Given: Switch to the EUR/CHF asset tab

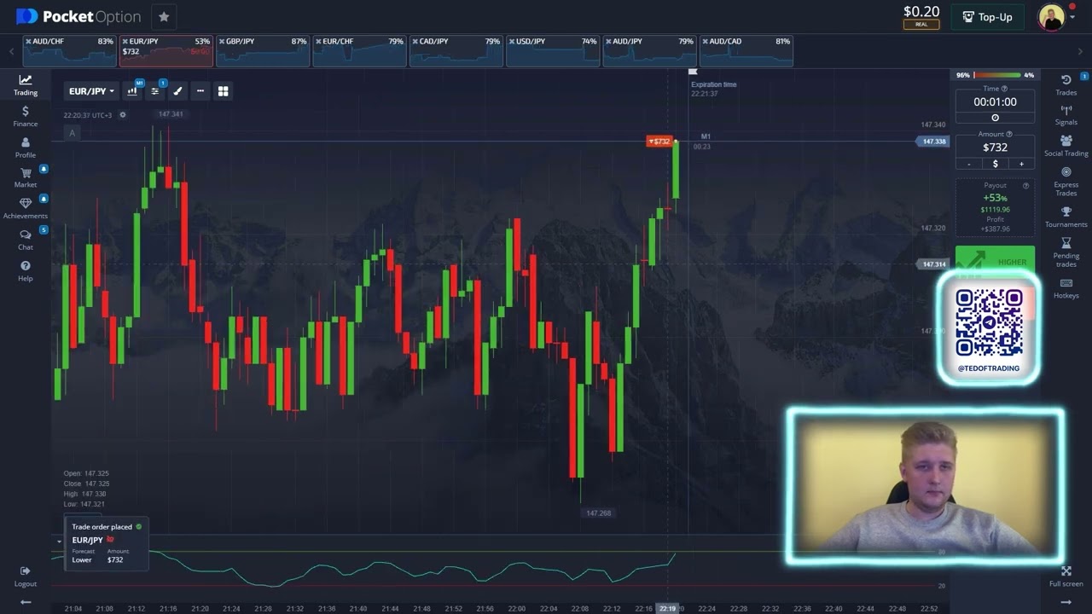Looking at the screenshot, I should (x=359, y=51).
